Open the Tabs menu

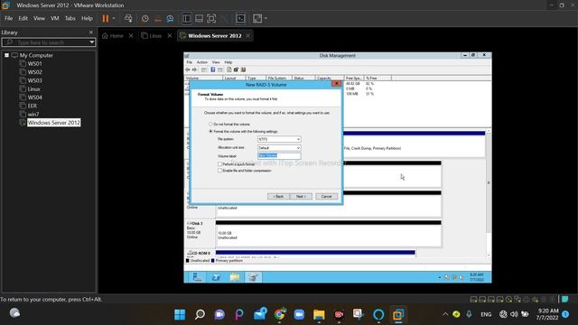coord(70,18)
